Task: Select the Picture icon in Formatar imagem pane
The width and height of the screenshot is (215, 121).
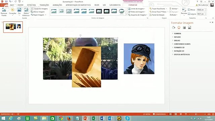Action: (x=189, y=28)
